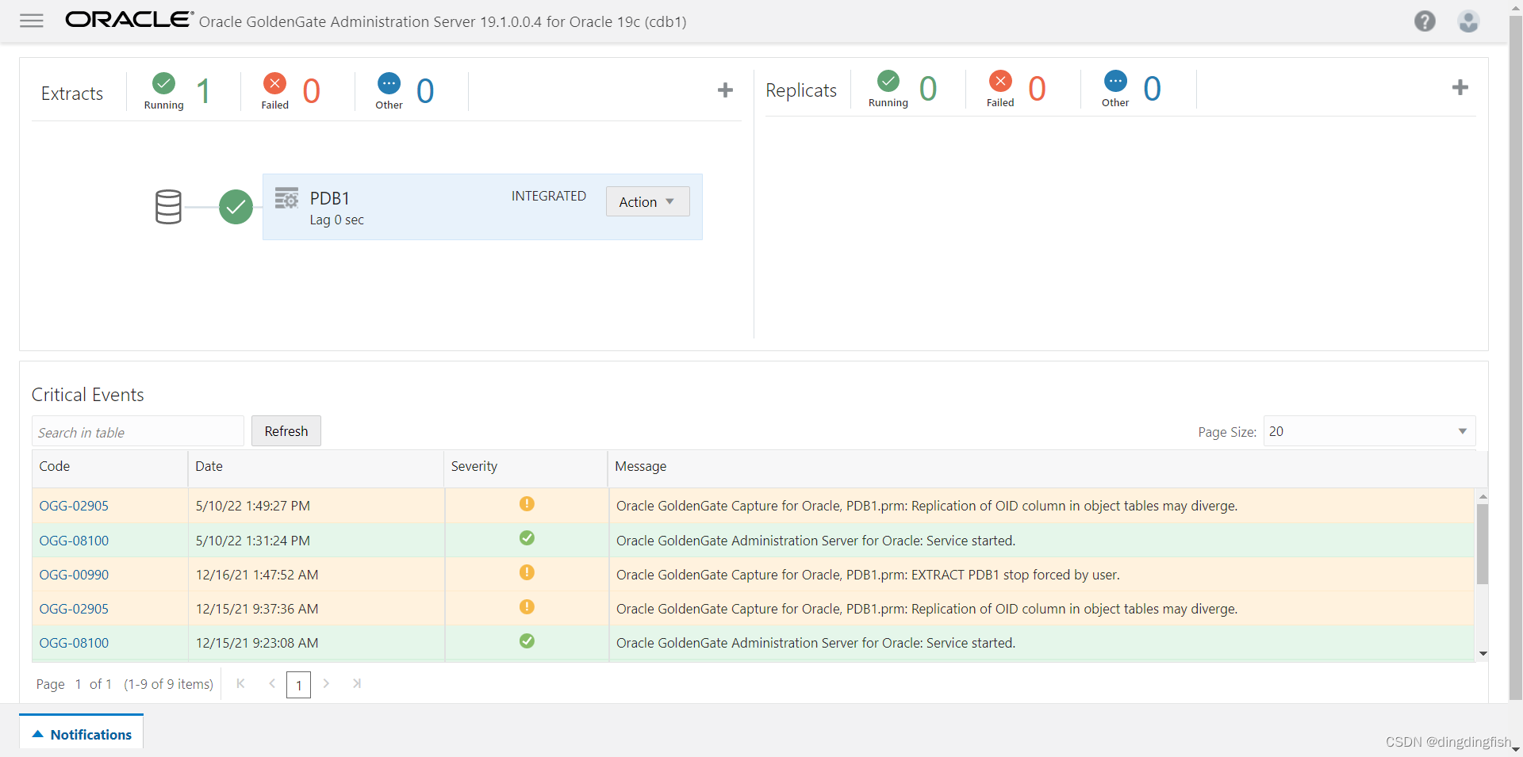
Task: Open the help question mark icon
Action: [1425, 21]
